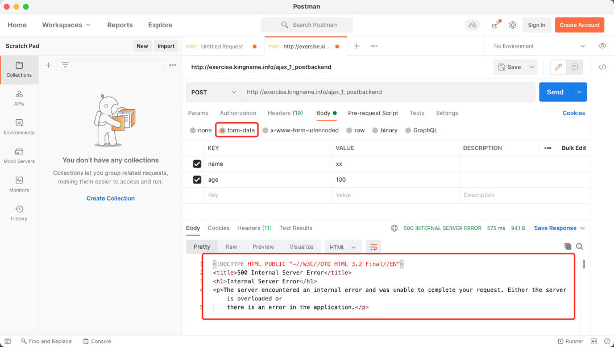Uncheck the name row checkbox

(x=197, y=164)
